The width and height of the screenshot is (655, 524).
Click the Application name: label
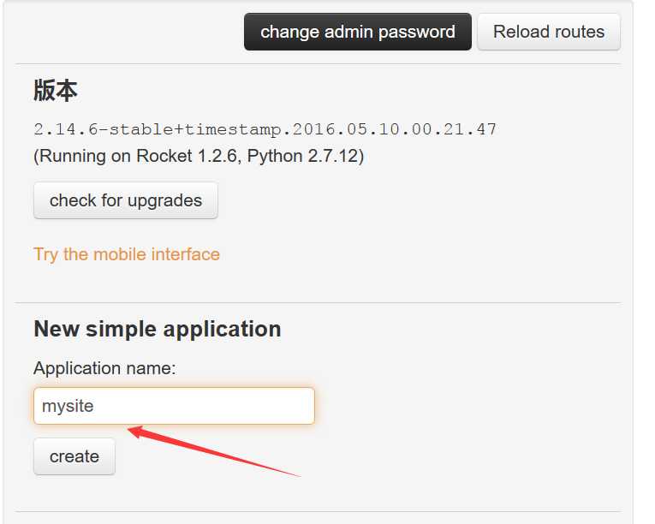[104, 368]
